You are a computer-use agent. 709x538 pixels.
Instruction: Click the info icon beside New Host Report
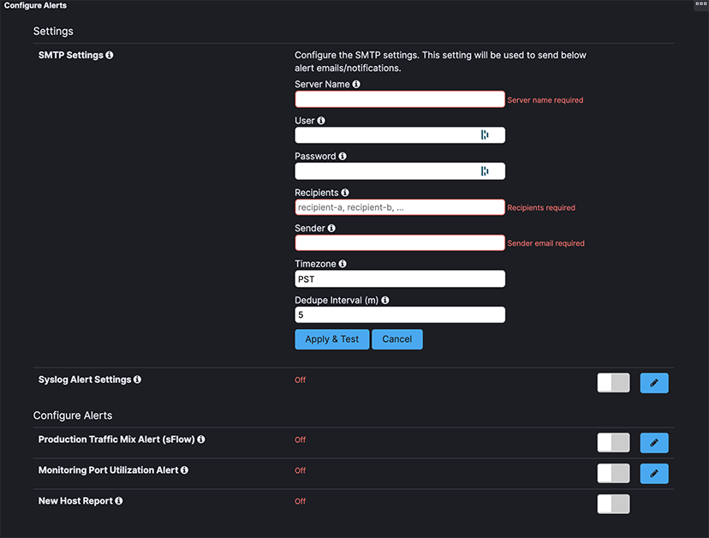point(119,501)
